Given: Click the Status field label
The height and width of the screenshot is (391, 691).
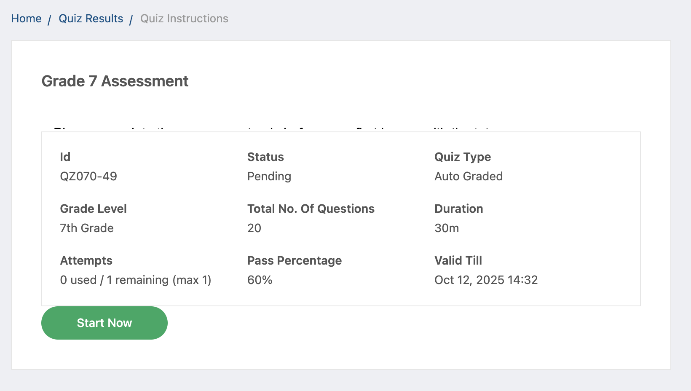Looking at the screenshot, I should pyautogui.click(x=265, y=157).
